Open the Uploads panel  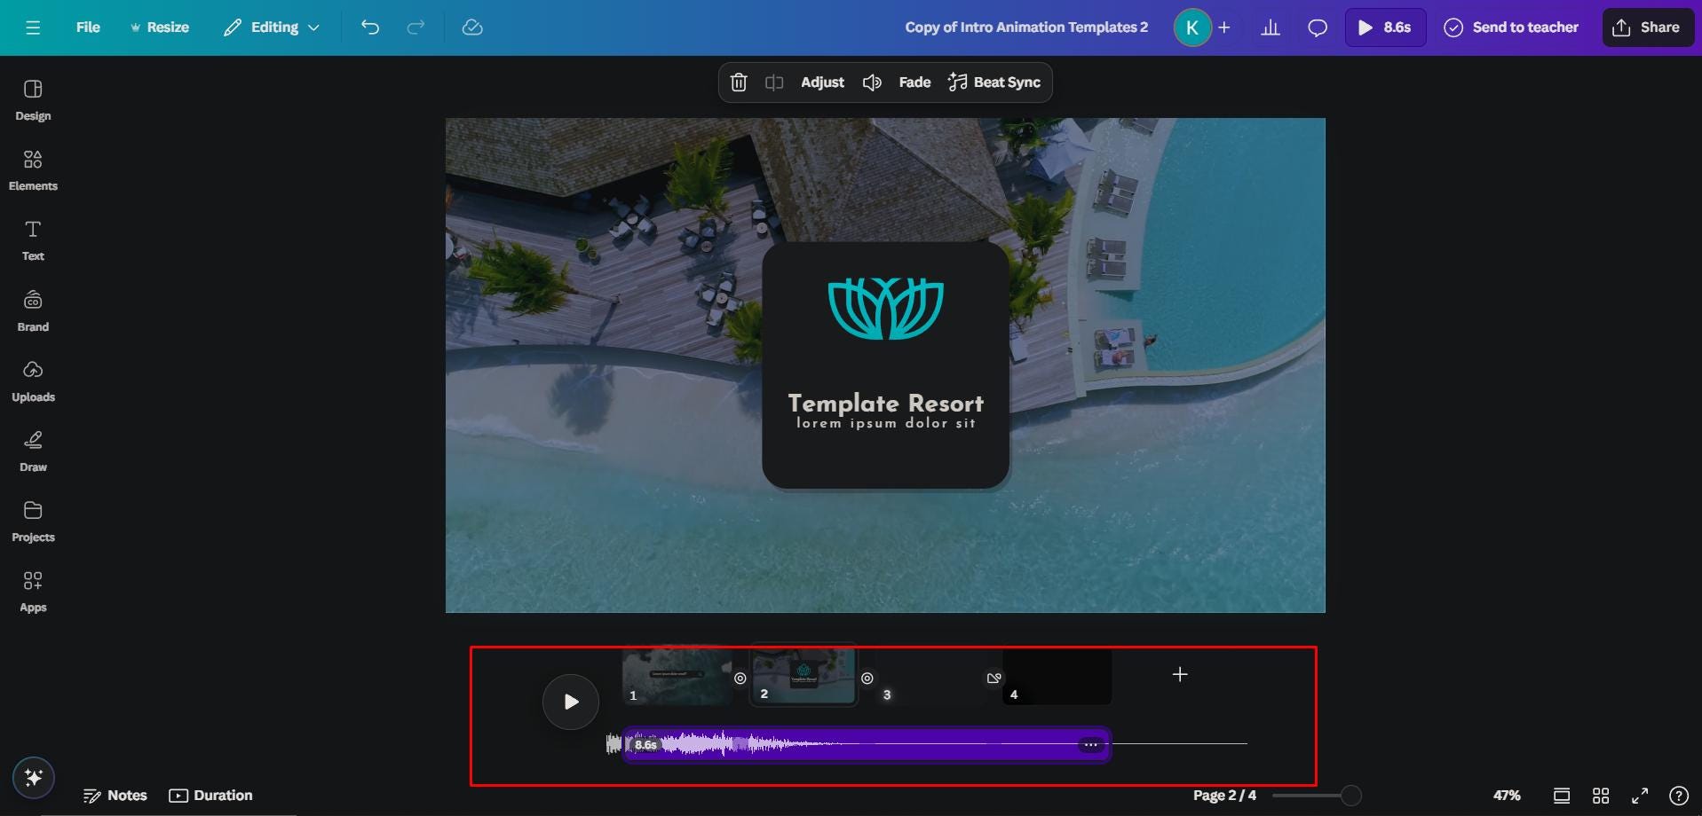33,381
